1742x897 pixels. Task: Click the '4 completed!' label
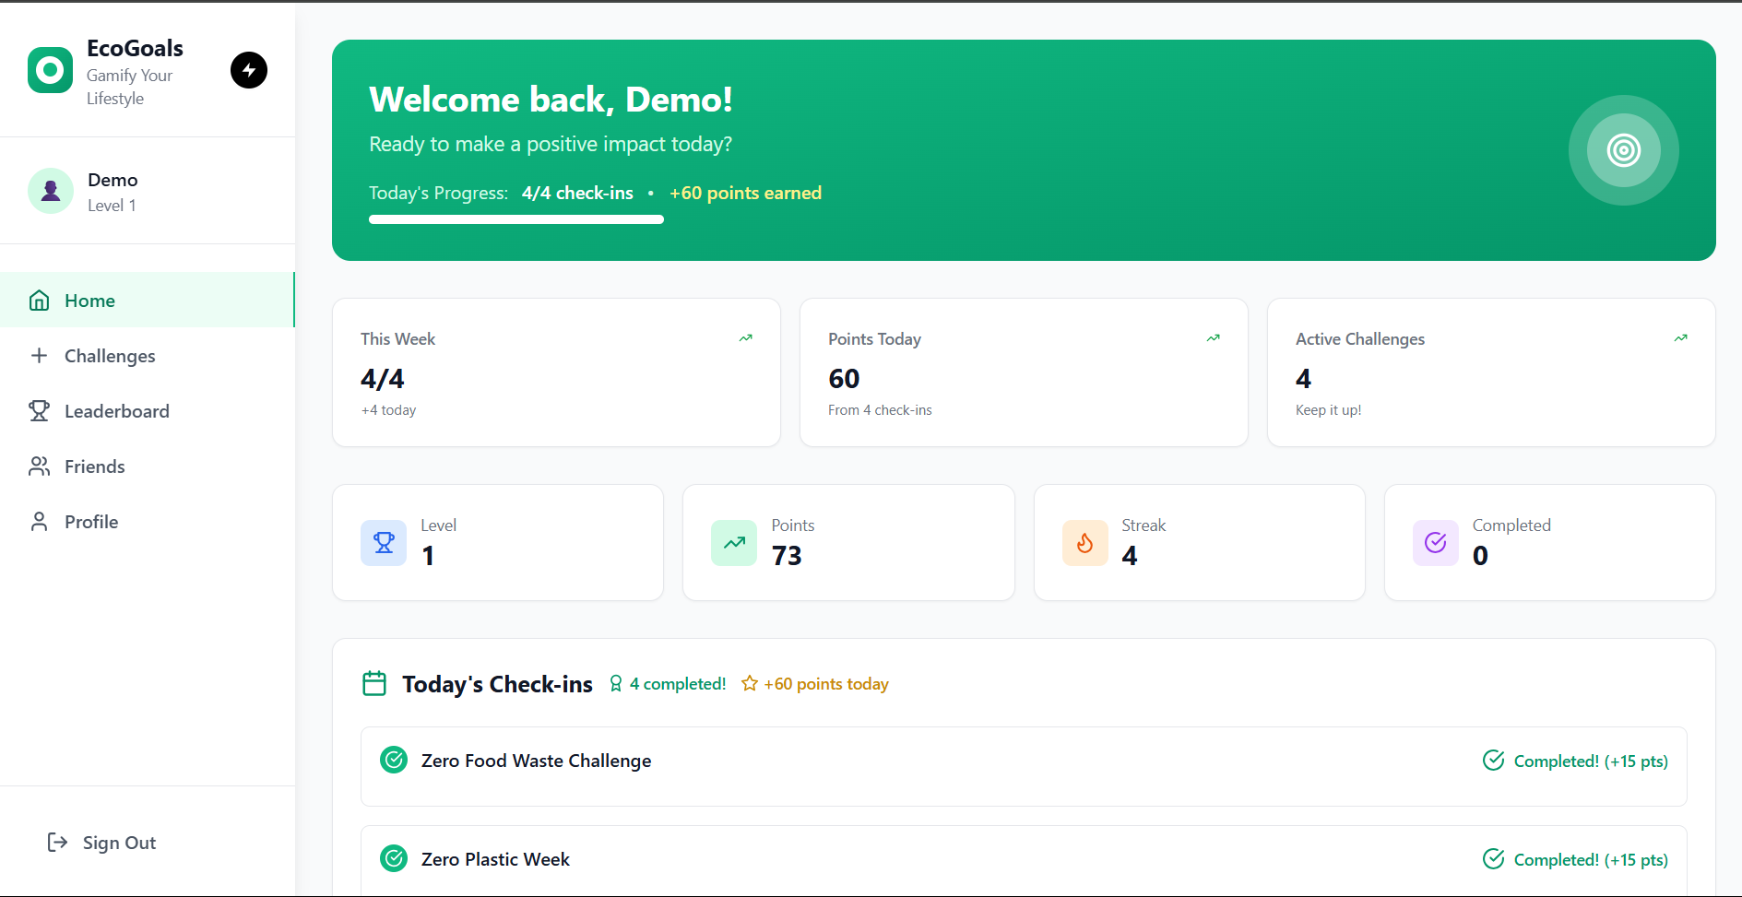pyautogui.click(x=678, y=684)
